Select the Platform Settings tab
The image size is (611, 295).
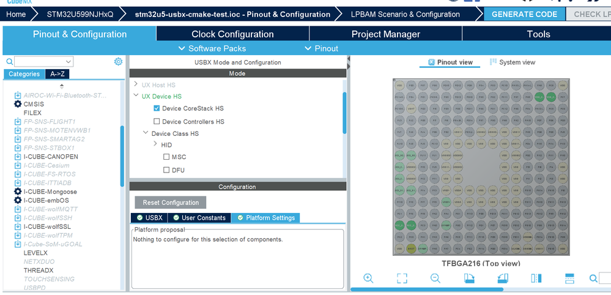tap(266, 218)
